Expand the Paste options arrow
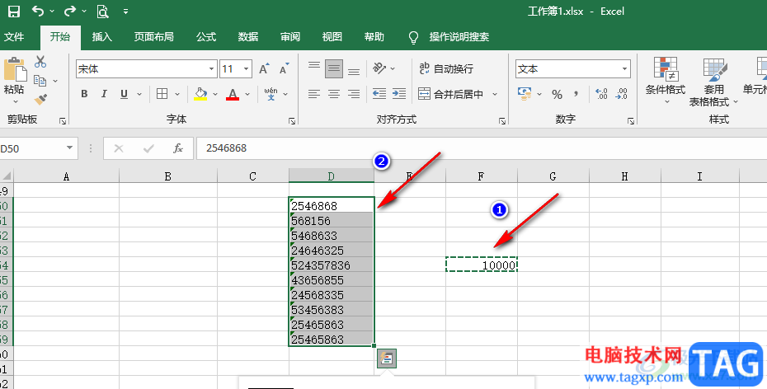 15,101
